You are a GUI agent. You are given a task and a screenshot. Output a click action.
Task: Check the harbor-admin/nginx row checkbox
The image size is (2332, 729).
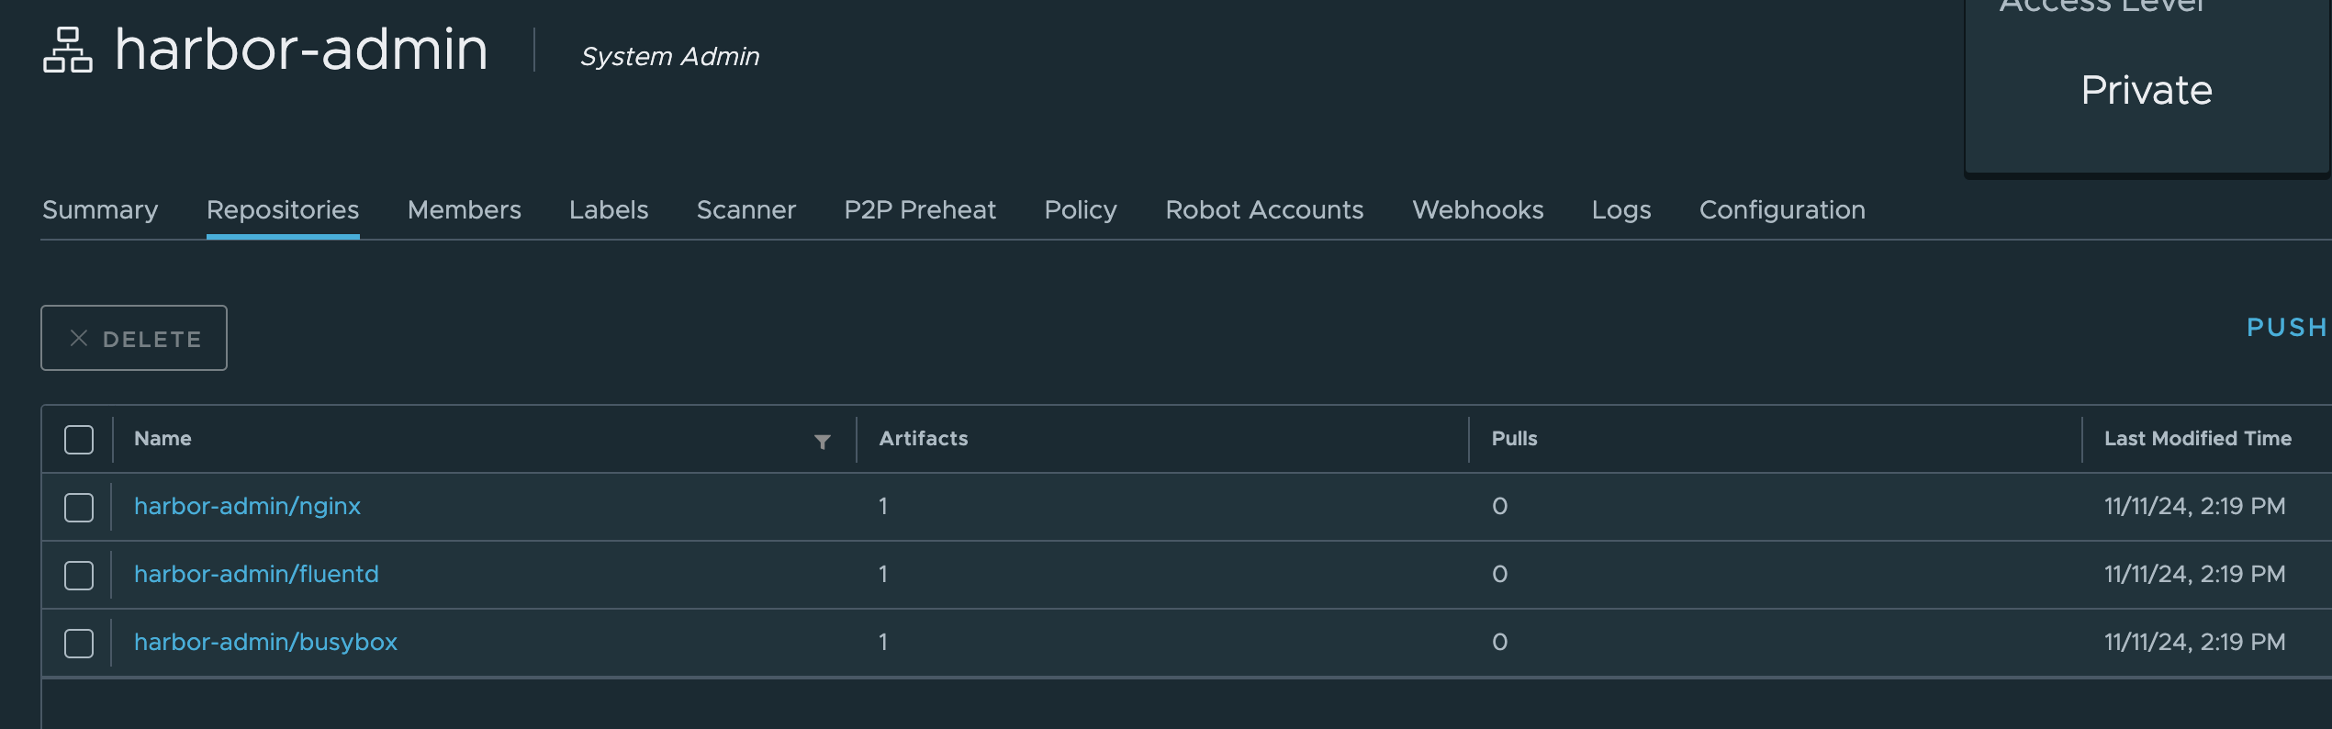(x=79, y=508)
